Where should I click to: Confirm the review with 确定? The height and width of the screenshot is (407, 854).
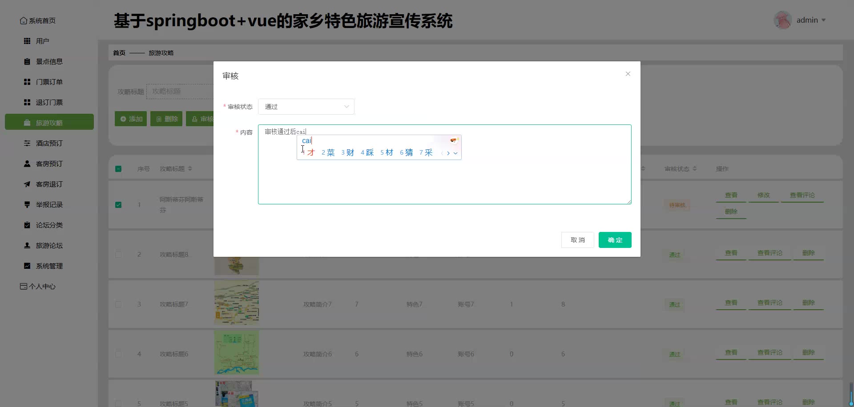tap(615, 240)
